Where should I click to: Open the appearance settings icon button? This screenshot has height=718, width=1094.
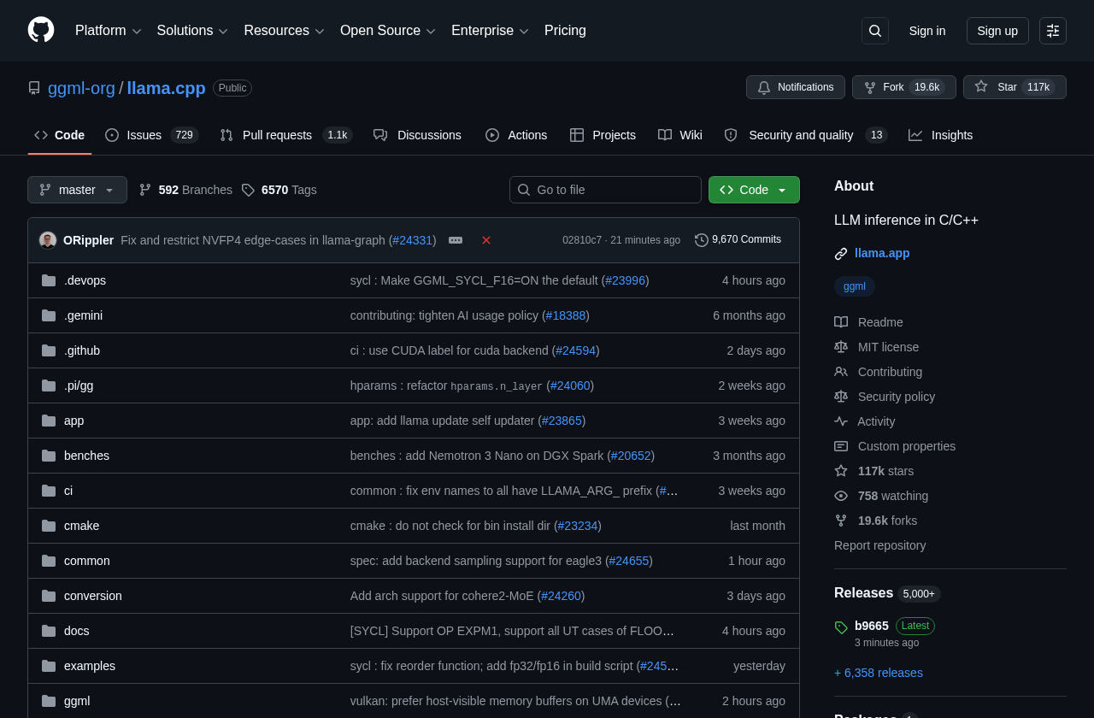(x=1053, y=31)
